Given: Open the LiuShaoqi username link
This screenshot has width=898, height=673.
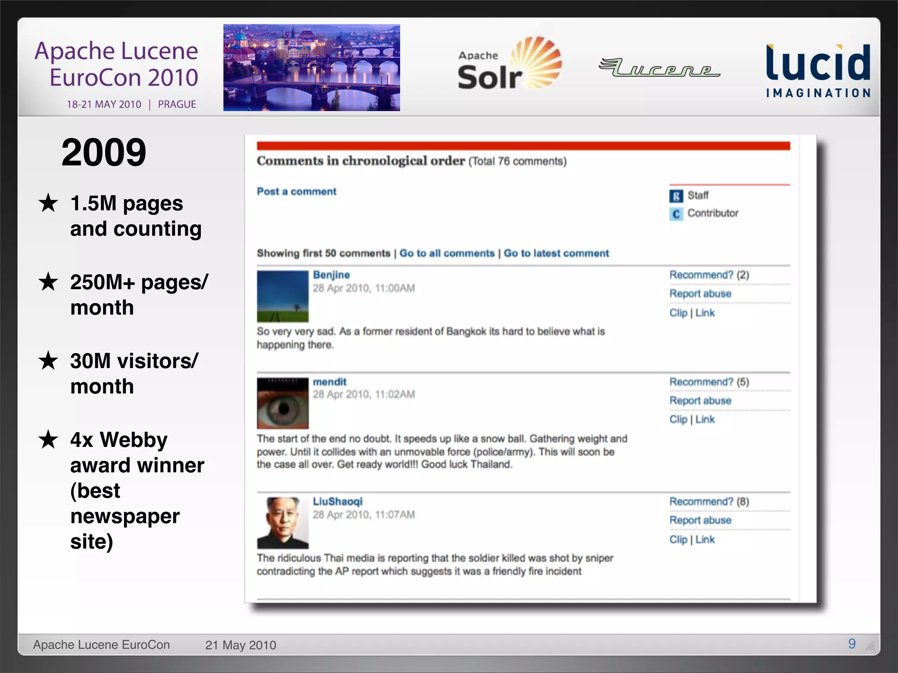Looking at the screenshot, I should pos(338,501).
